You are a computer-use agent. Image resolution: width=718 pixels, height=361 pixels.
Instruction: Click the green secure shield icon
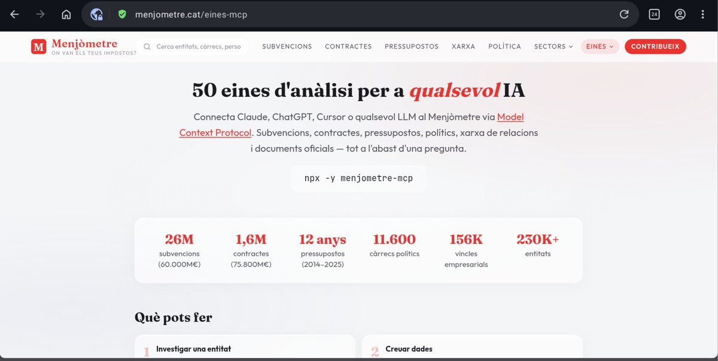point(123,14)
